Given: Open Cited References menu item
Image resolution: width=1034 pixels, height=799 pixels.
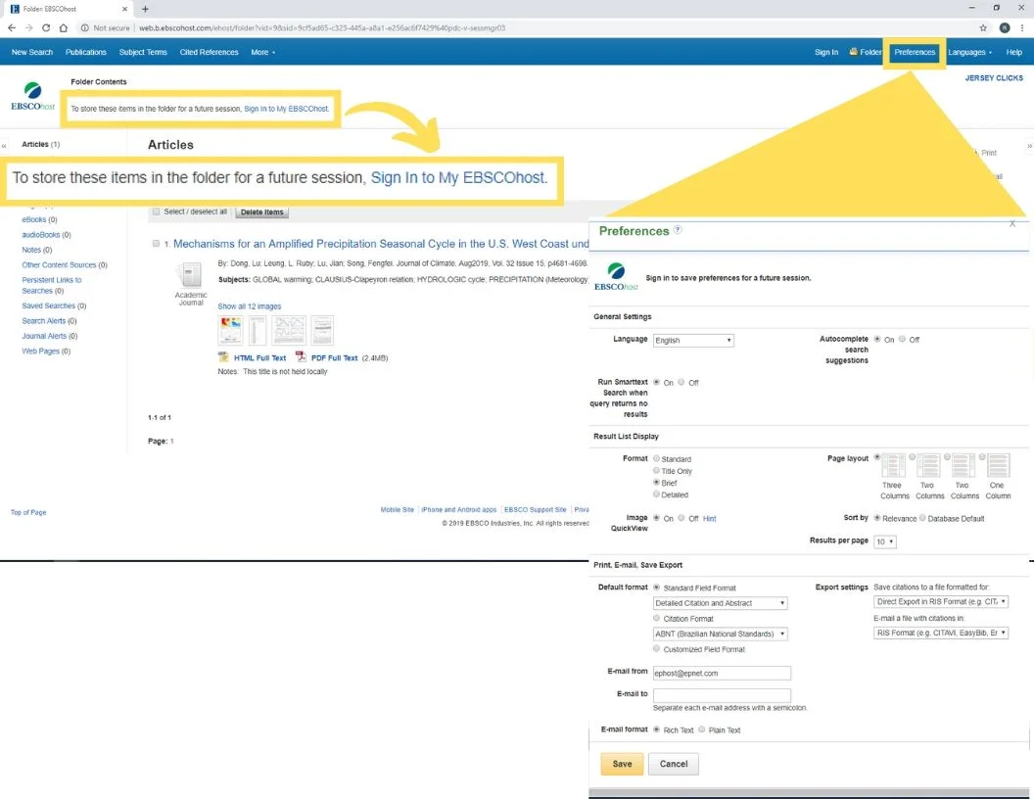Looking at the screenshot, I should point(209,52).
